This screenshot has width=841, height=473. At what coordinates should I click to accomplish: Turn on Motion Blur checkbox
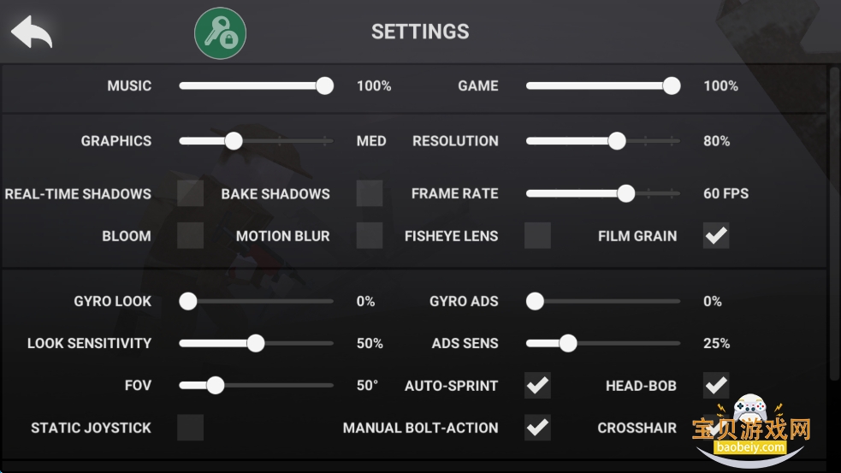coord(370,235)
